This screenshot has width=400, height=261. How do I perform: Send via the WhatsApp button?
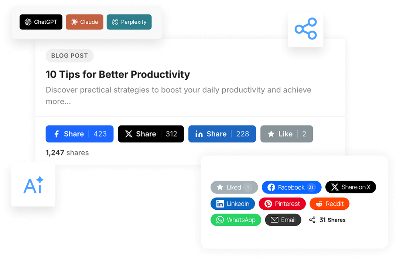(x=236, y=220)
